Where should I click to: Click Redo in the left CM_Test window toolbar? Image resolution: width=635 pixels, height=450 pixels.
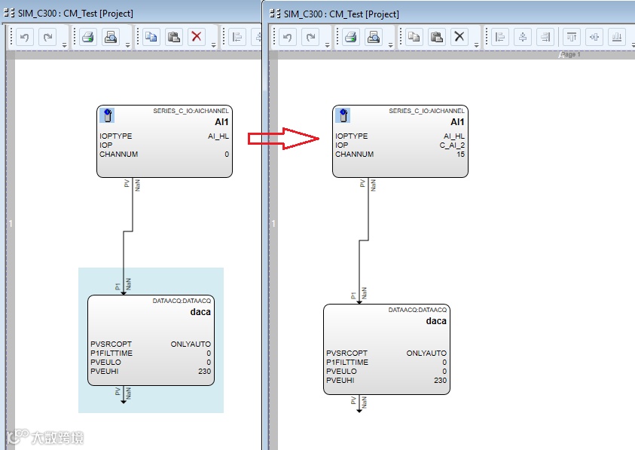47,37
